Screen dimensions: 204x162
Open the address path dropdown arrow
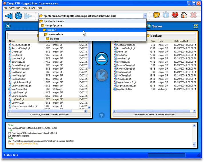pos(145,16)
